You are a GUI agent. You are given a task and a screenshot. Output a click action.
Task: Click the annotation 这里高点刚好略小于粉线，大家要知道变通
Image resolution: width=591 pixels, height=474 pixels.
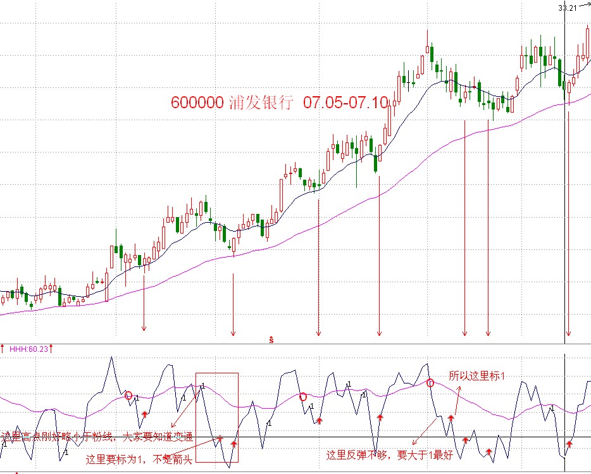pos(97,437)
